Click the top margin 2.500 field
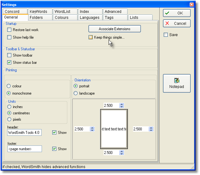The width and height of the screenshot is (200, 175). coord(111,105)
